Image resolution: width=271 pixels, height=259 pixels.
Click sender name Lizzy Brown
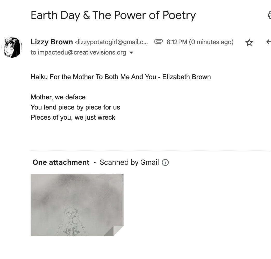tap(52, 42)
